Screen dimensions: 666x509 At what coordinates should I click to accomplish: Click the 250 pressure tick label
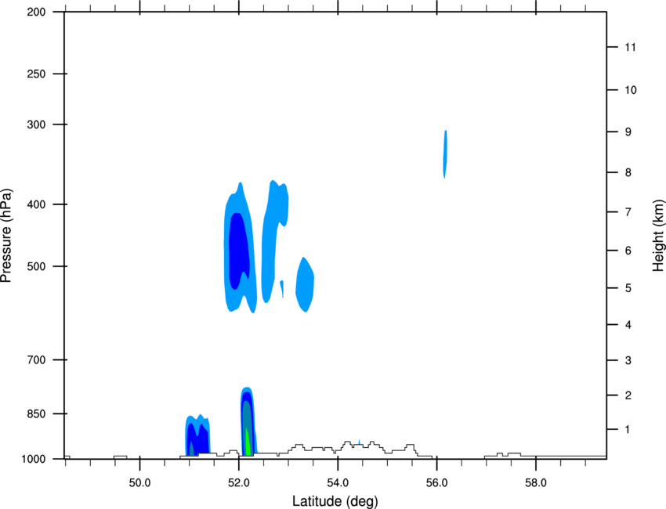(36, 74)
